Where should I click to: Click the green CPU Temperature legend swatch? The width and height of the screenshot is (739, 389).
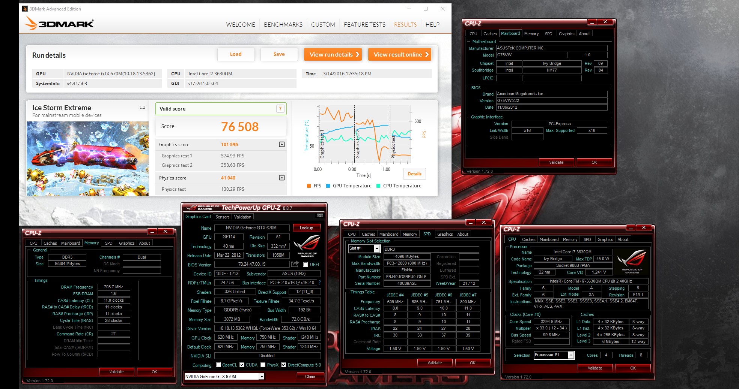(x=378, y=186)
